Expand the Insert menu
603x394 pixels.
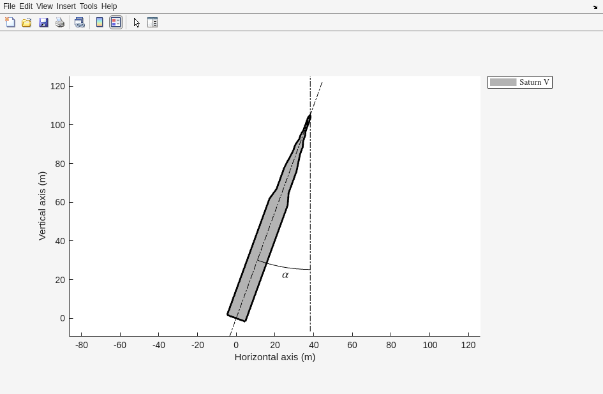click(x=66, y=6)
